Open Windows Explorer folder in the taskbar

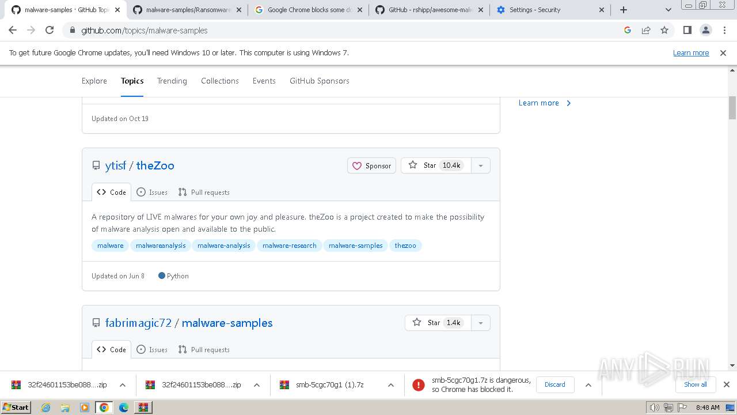[65, 408]
